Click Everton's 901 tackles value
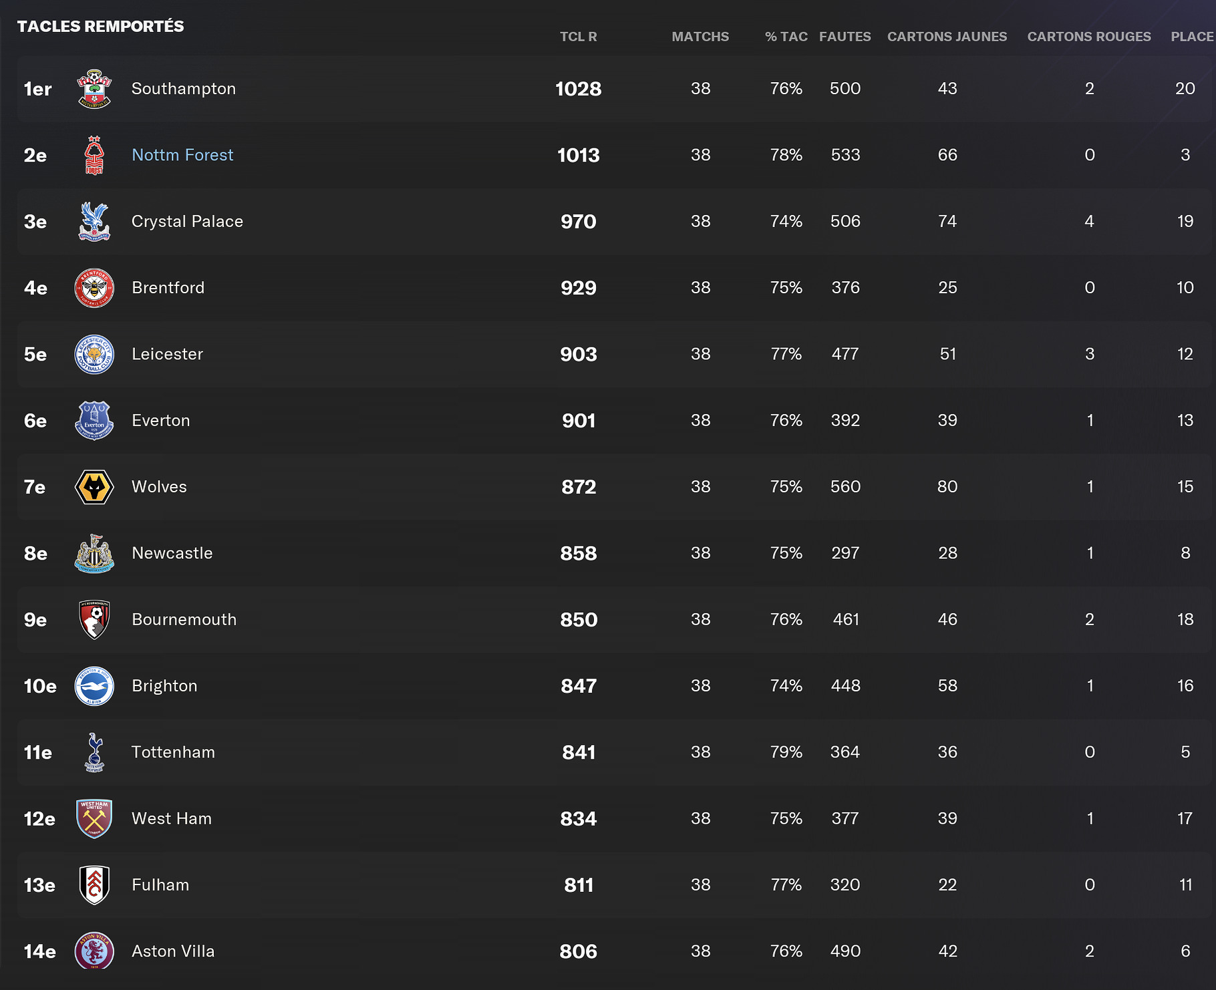This screenshot has height=990, width=1216. click(x=579, y=421)
